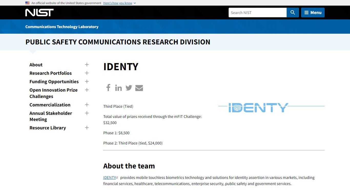Expand the Commercialization section

(x=87, y=105)
